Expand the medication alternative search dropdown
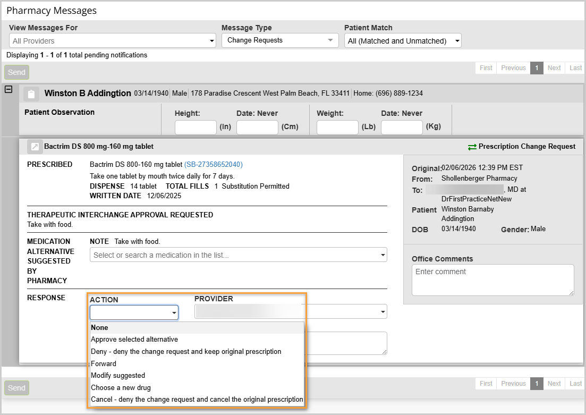586x415 pixels. (238, 255)
